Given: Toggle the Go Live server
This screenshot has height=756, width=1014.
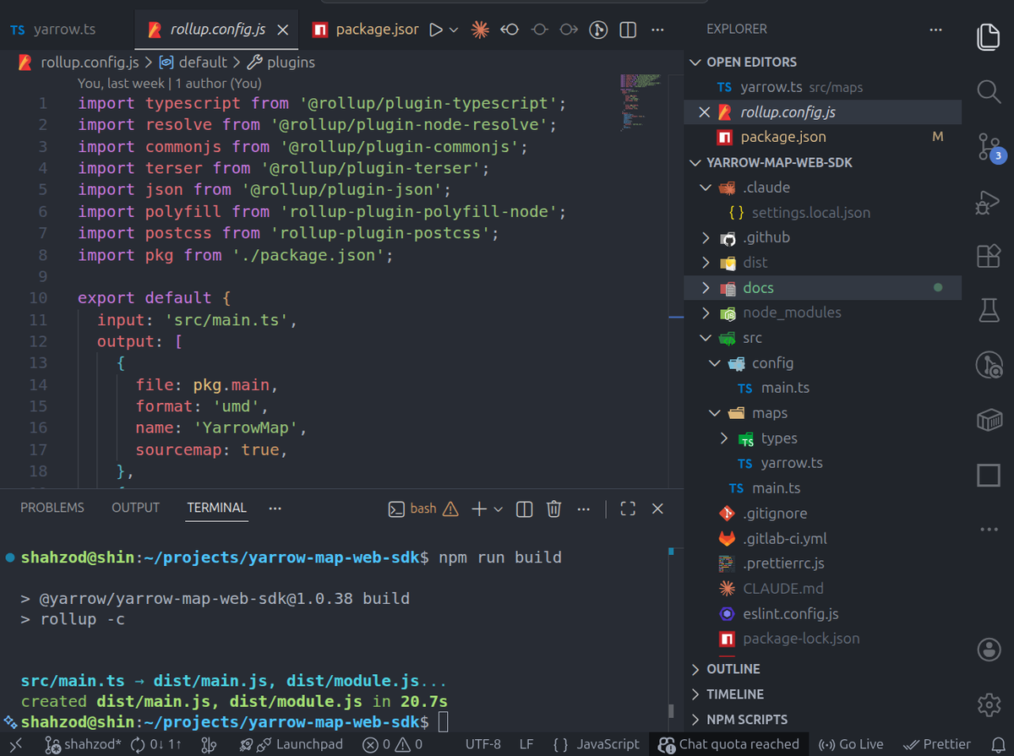Looking at the screenshot, I should [x=851, y=744].
